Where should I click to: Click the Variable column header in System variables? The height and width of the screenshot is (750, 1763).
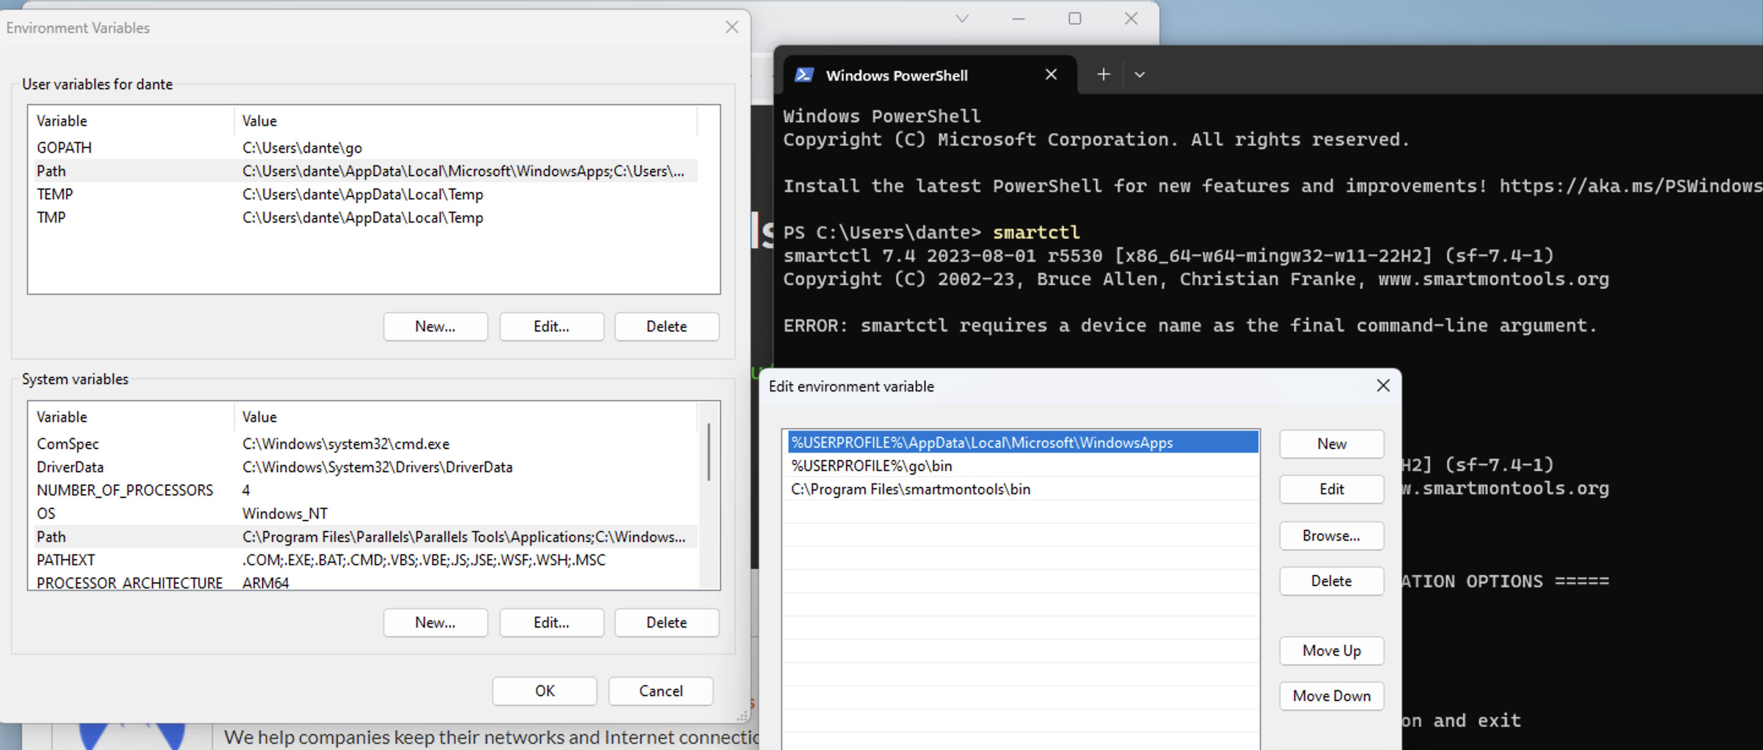pyautogui.click(x=132, y=417)
